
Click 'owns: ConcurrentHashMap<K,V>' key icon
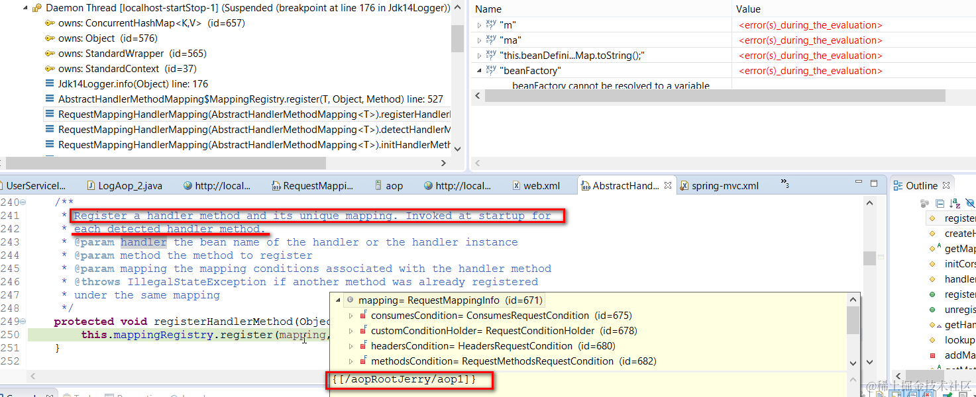[50, 23]
